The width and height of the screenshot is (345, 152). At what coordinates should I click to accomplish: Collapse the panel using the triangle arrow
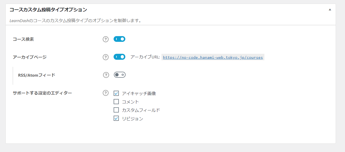point(330,10)
